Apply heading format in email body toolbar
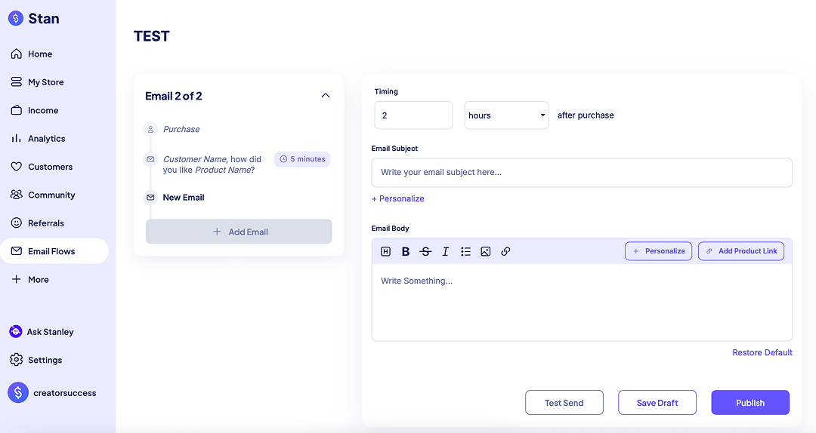The width and height of the screenshot is (816, 433). (385, 252)
